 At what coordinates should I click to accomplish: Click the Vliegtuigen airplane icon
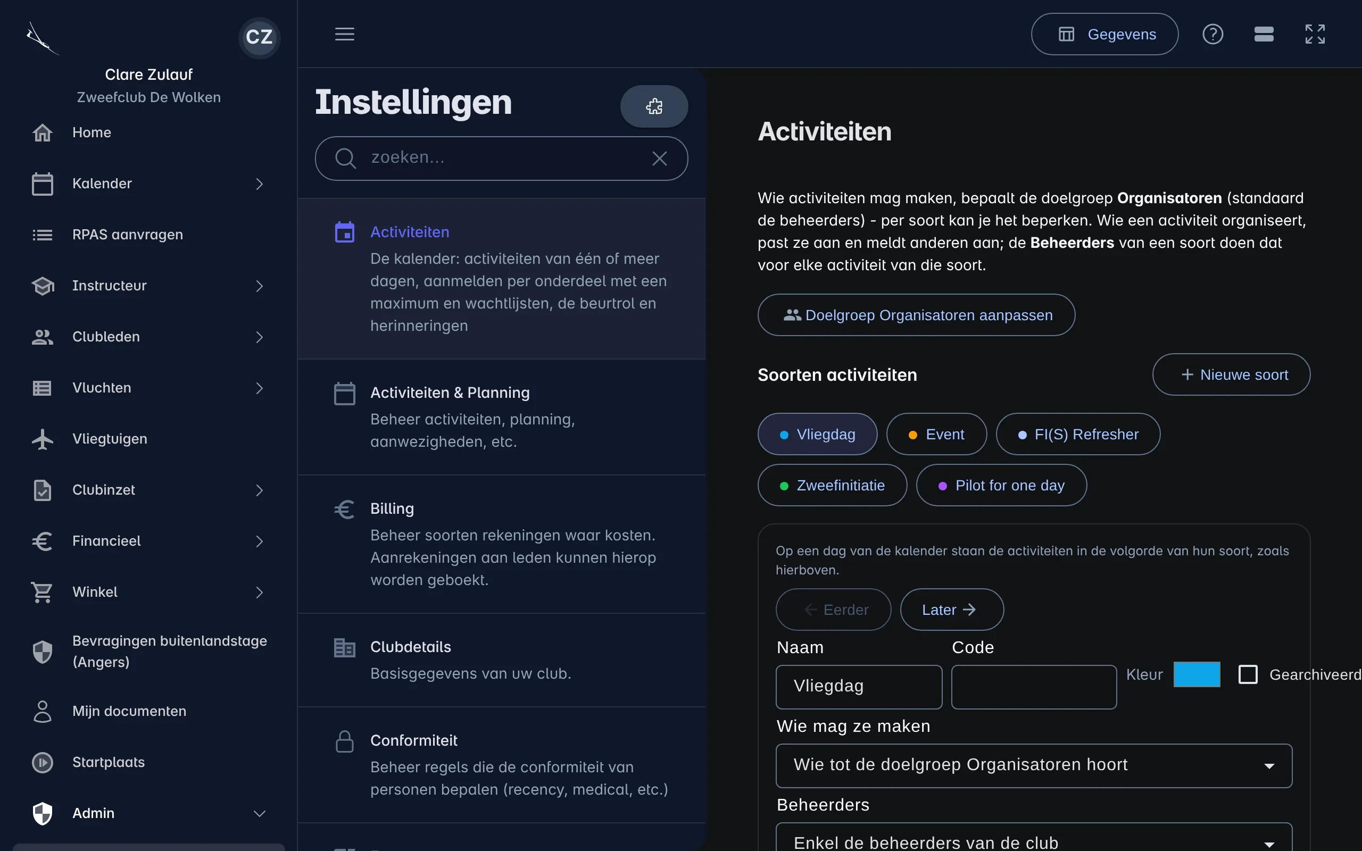coord(42,439)
